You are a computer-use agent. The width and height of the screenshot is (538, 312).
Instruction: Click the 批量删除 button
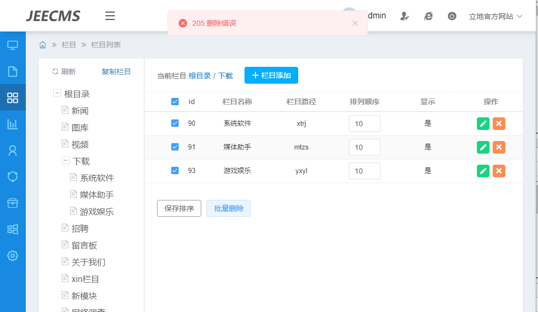229,208
